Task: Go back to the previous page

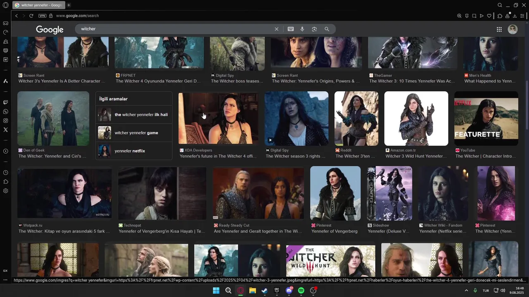Action: pos(17,16)
